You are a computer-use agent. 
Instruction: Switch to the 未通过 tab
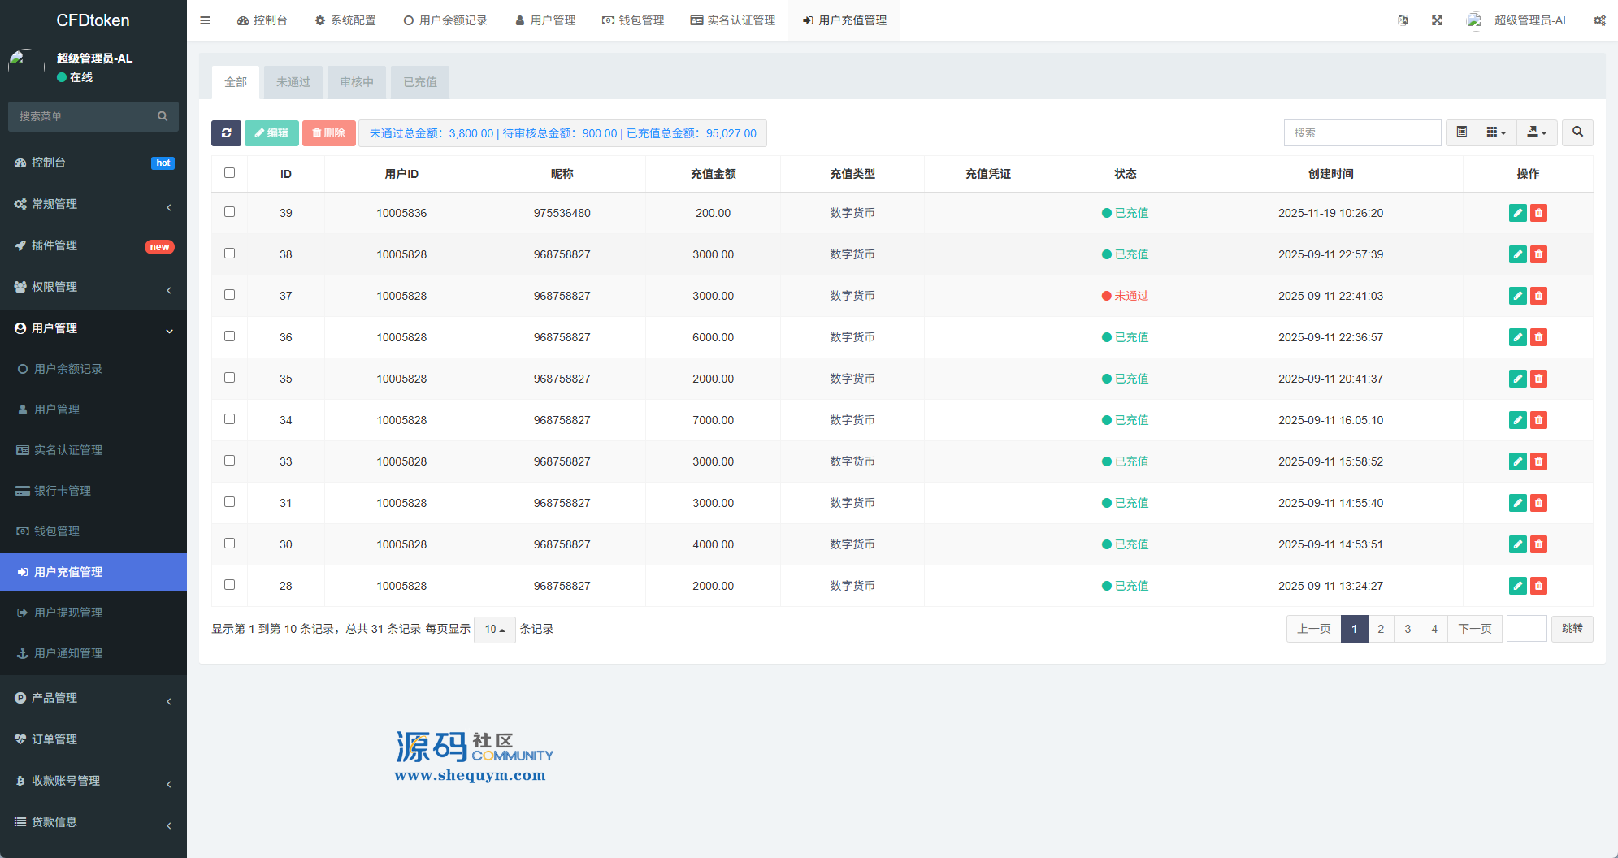coord(293,82)
